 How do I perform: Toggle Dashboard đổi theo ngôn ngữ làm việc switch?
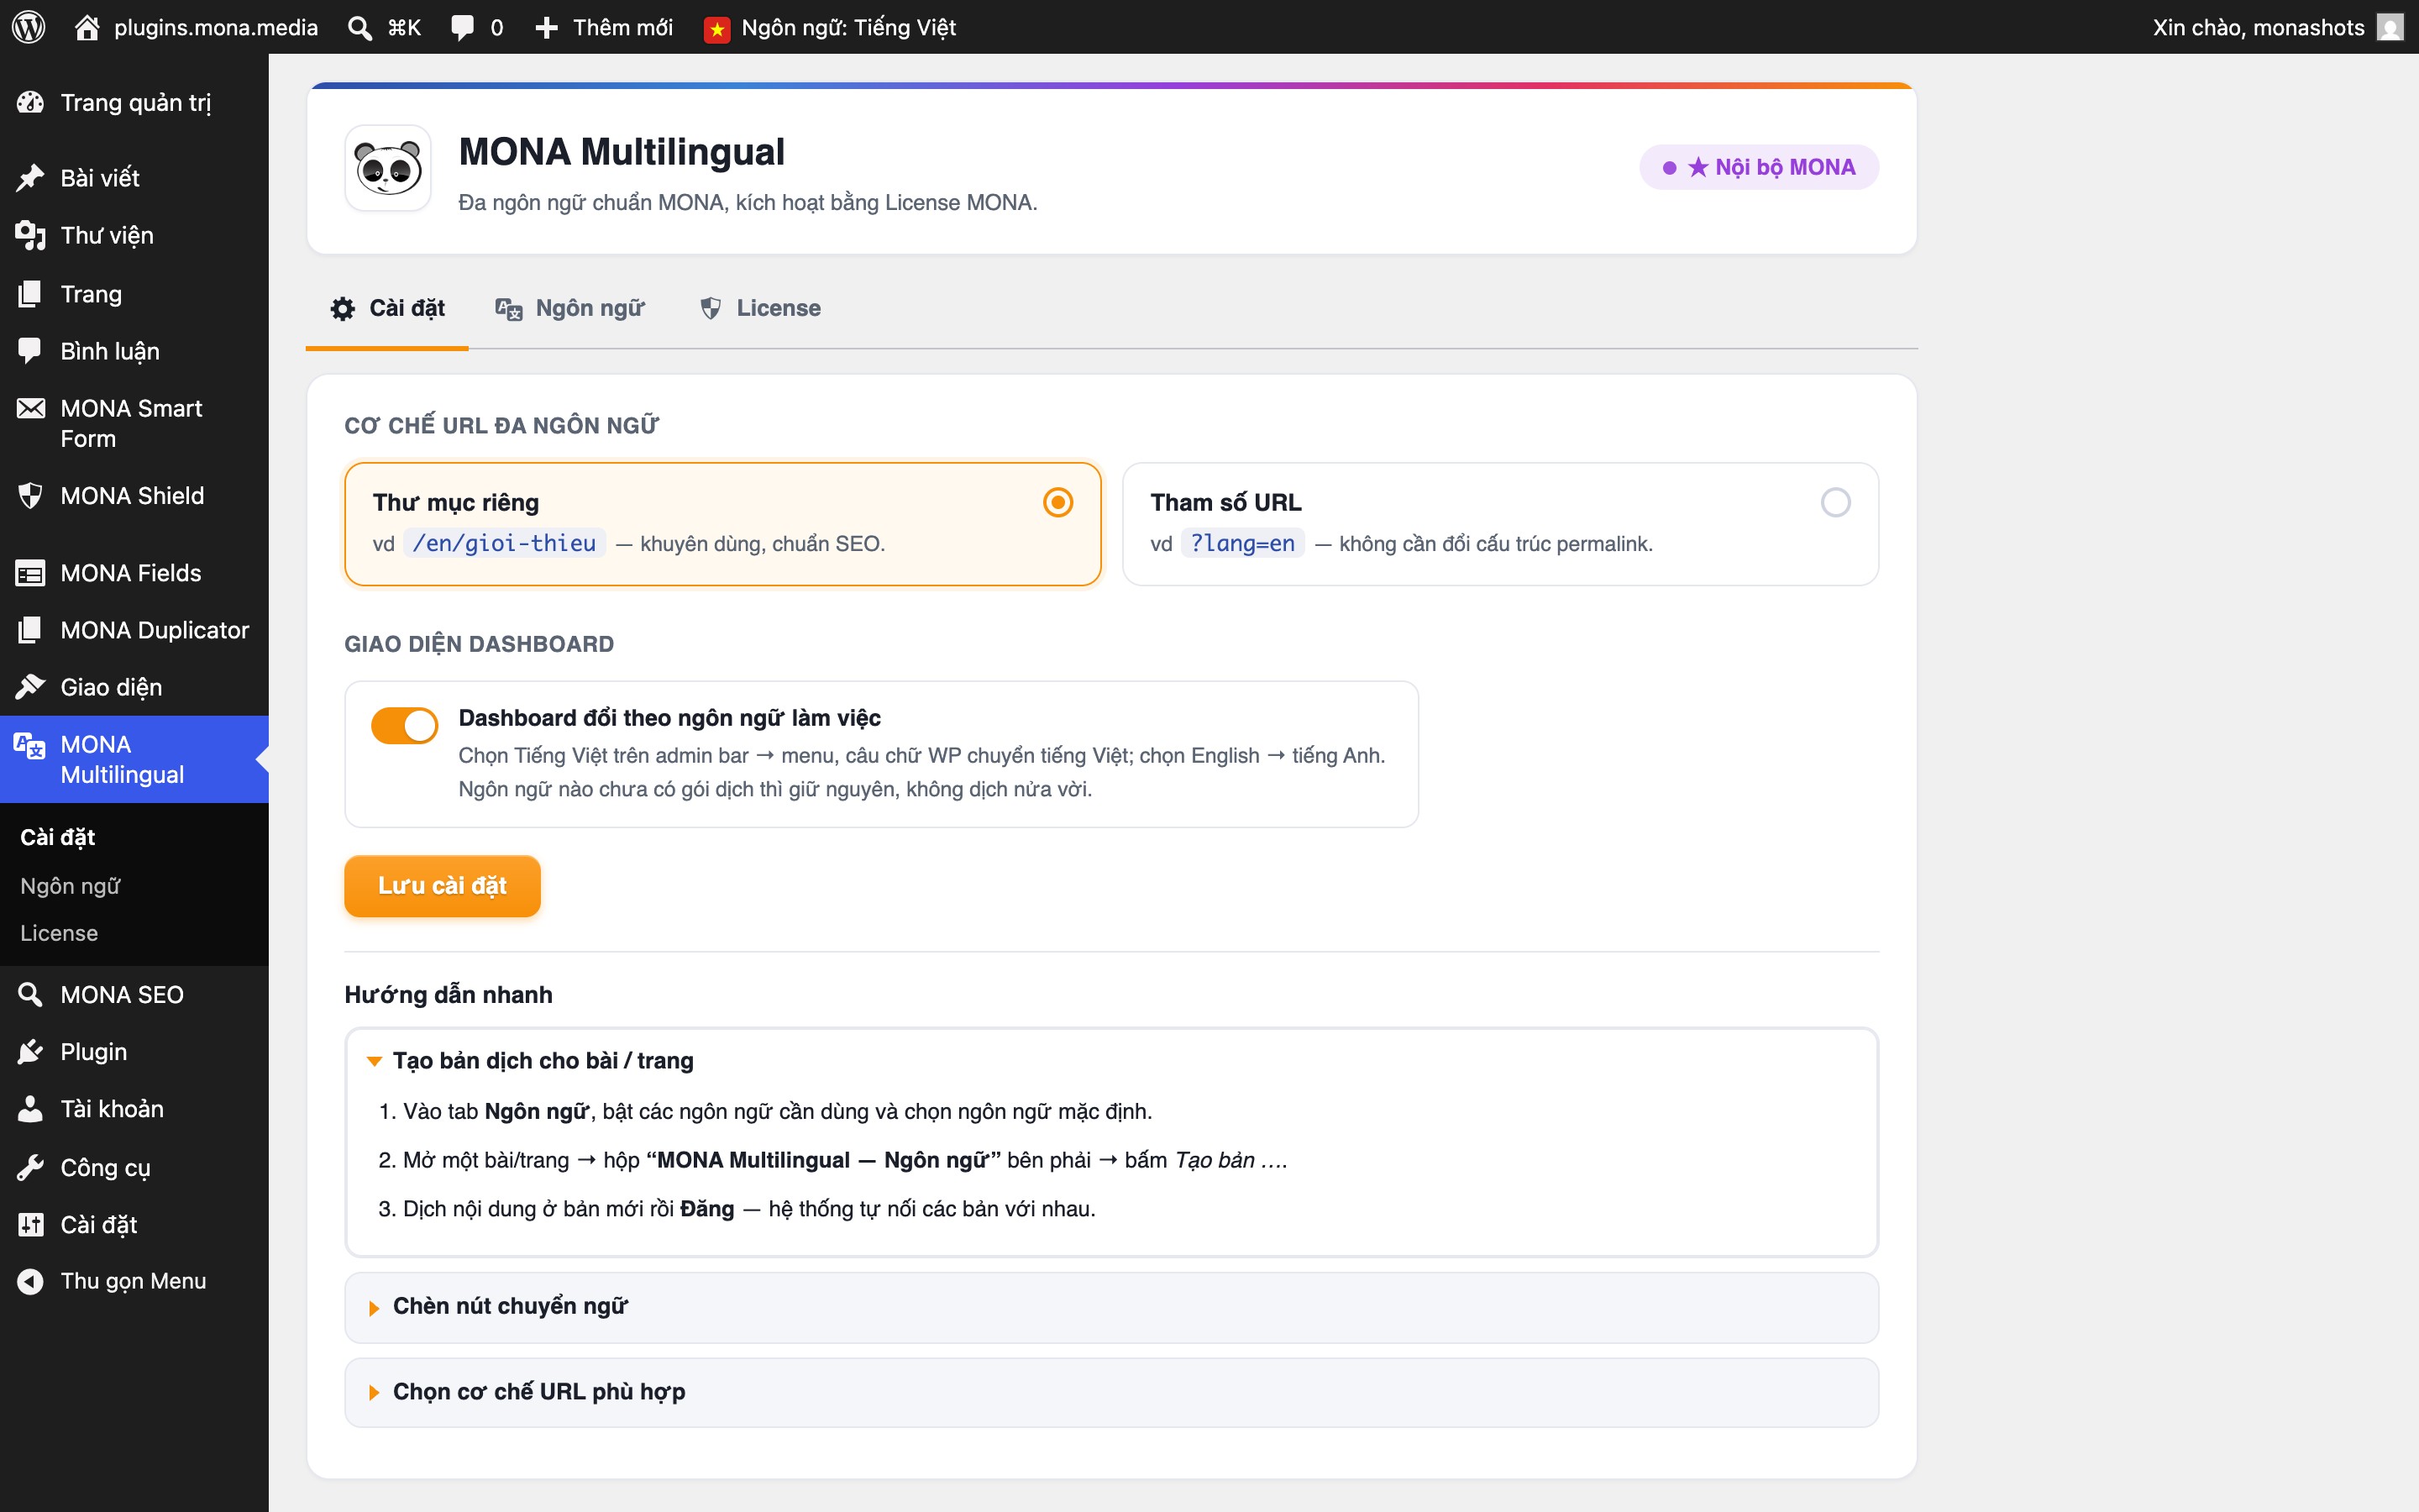pyautogui.click(x=405, y=726)
